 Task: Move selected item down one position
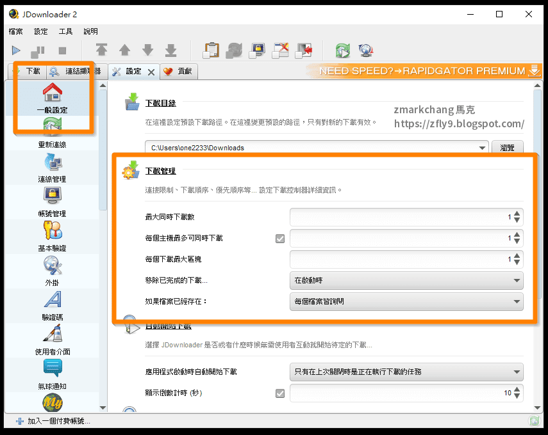pyautogui.click(x=148, y=51)
